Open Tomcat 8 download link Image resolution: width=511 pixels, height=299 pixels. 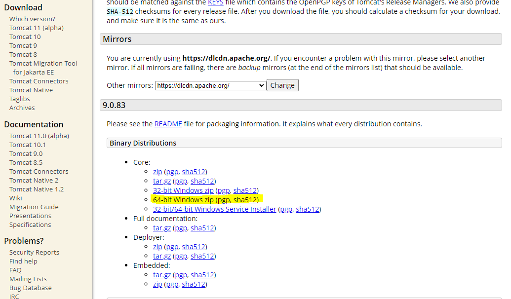pyautogui.click(x=23, y=54)
